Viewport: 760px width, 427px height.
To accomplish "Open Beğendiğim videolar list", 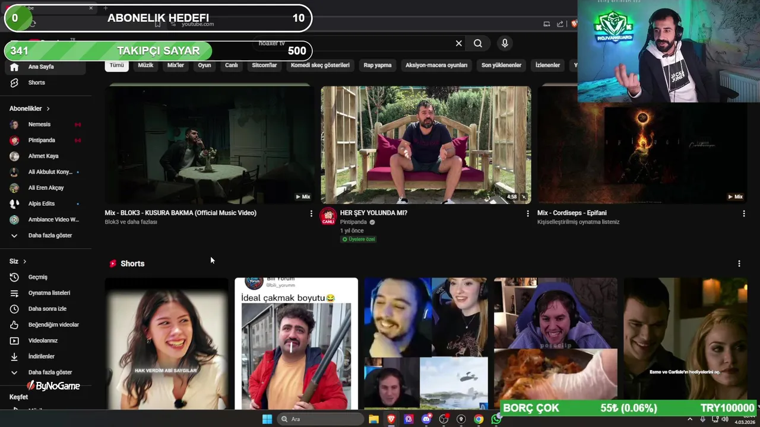I will pos(46,325).
